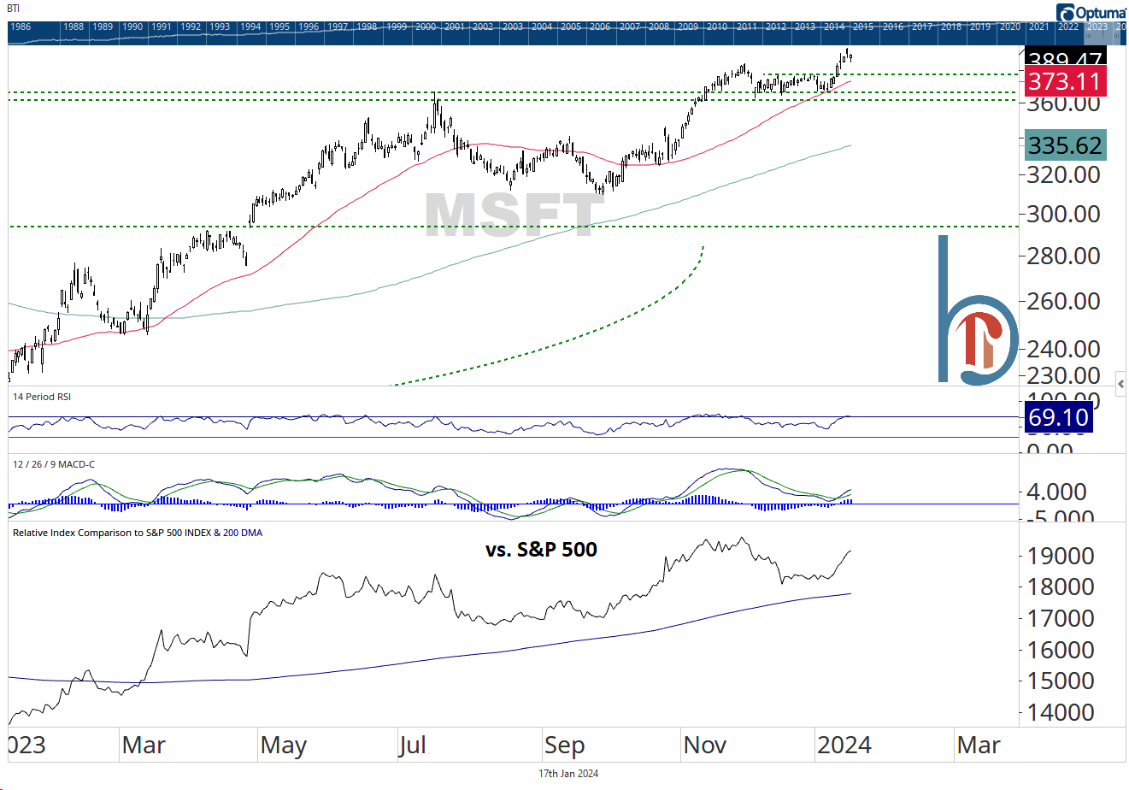1129x790 pixels.
Task: Jump to 1990 on the year timeline
Action: click(x=132, y=27)
